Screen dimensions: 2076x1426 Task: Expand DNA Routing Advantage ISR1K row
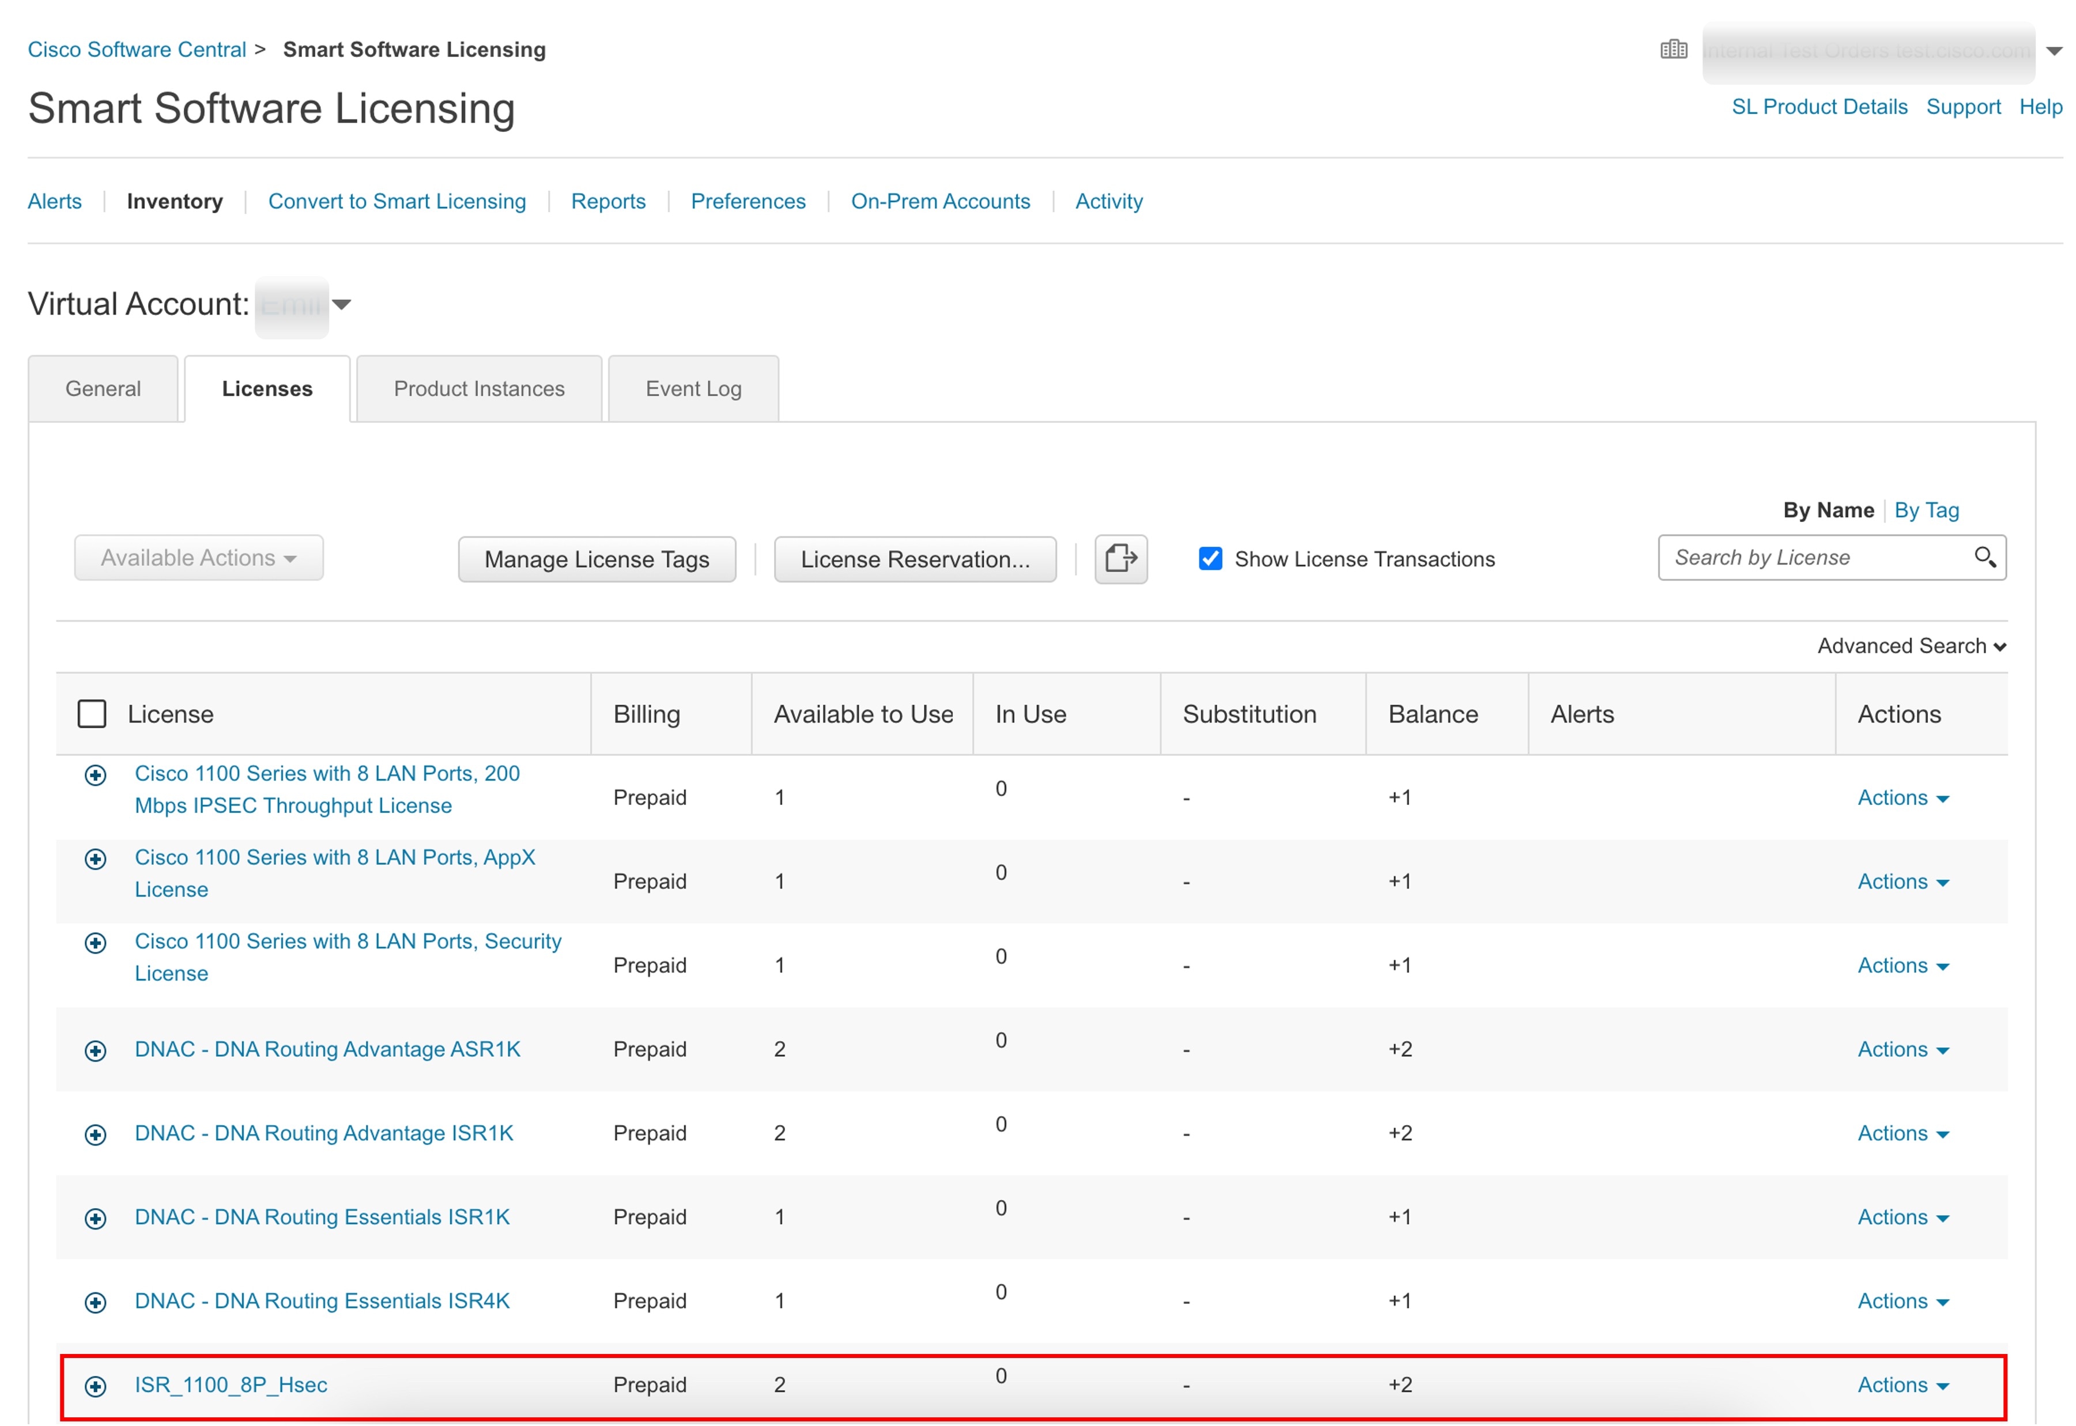pos(96,1134)
